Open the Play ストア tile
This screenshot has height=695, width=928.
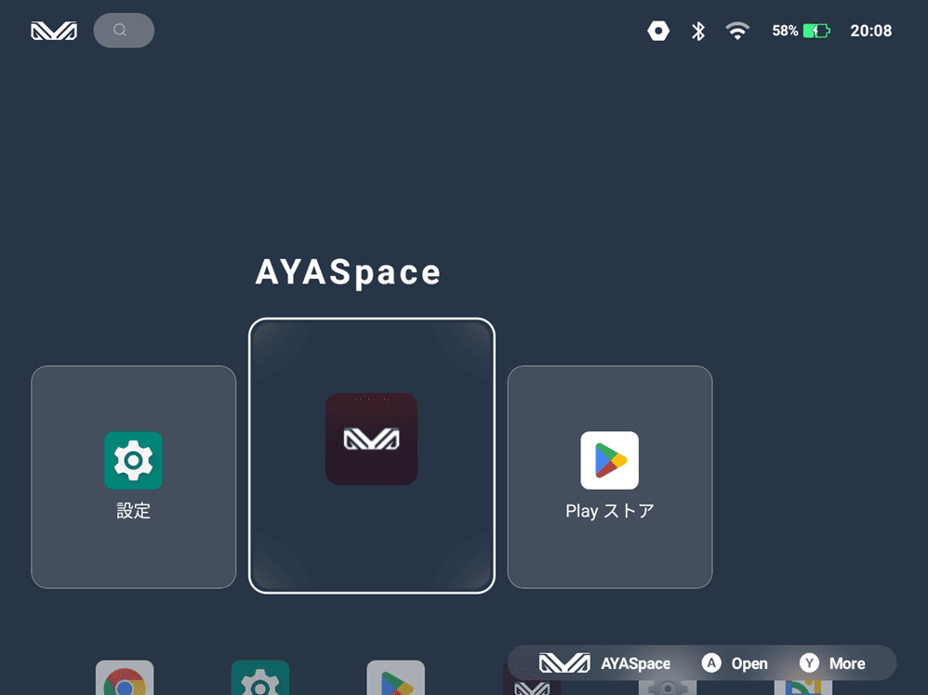click(x=610, y=477)
